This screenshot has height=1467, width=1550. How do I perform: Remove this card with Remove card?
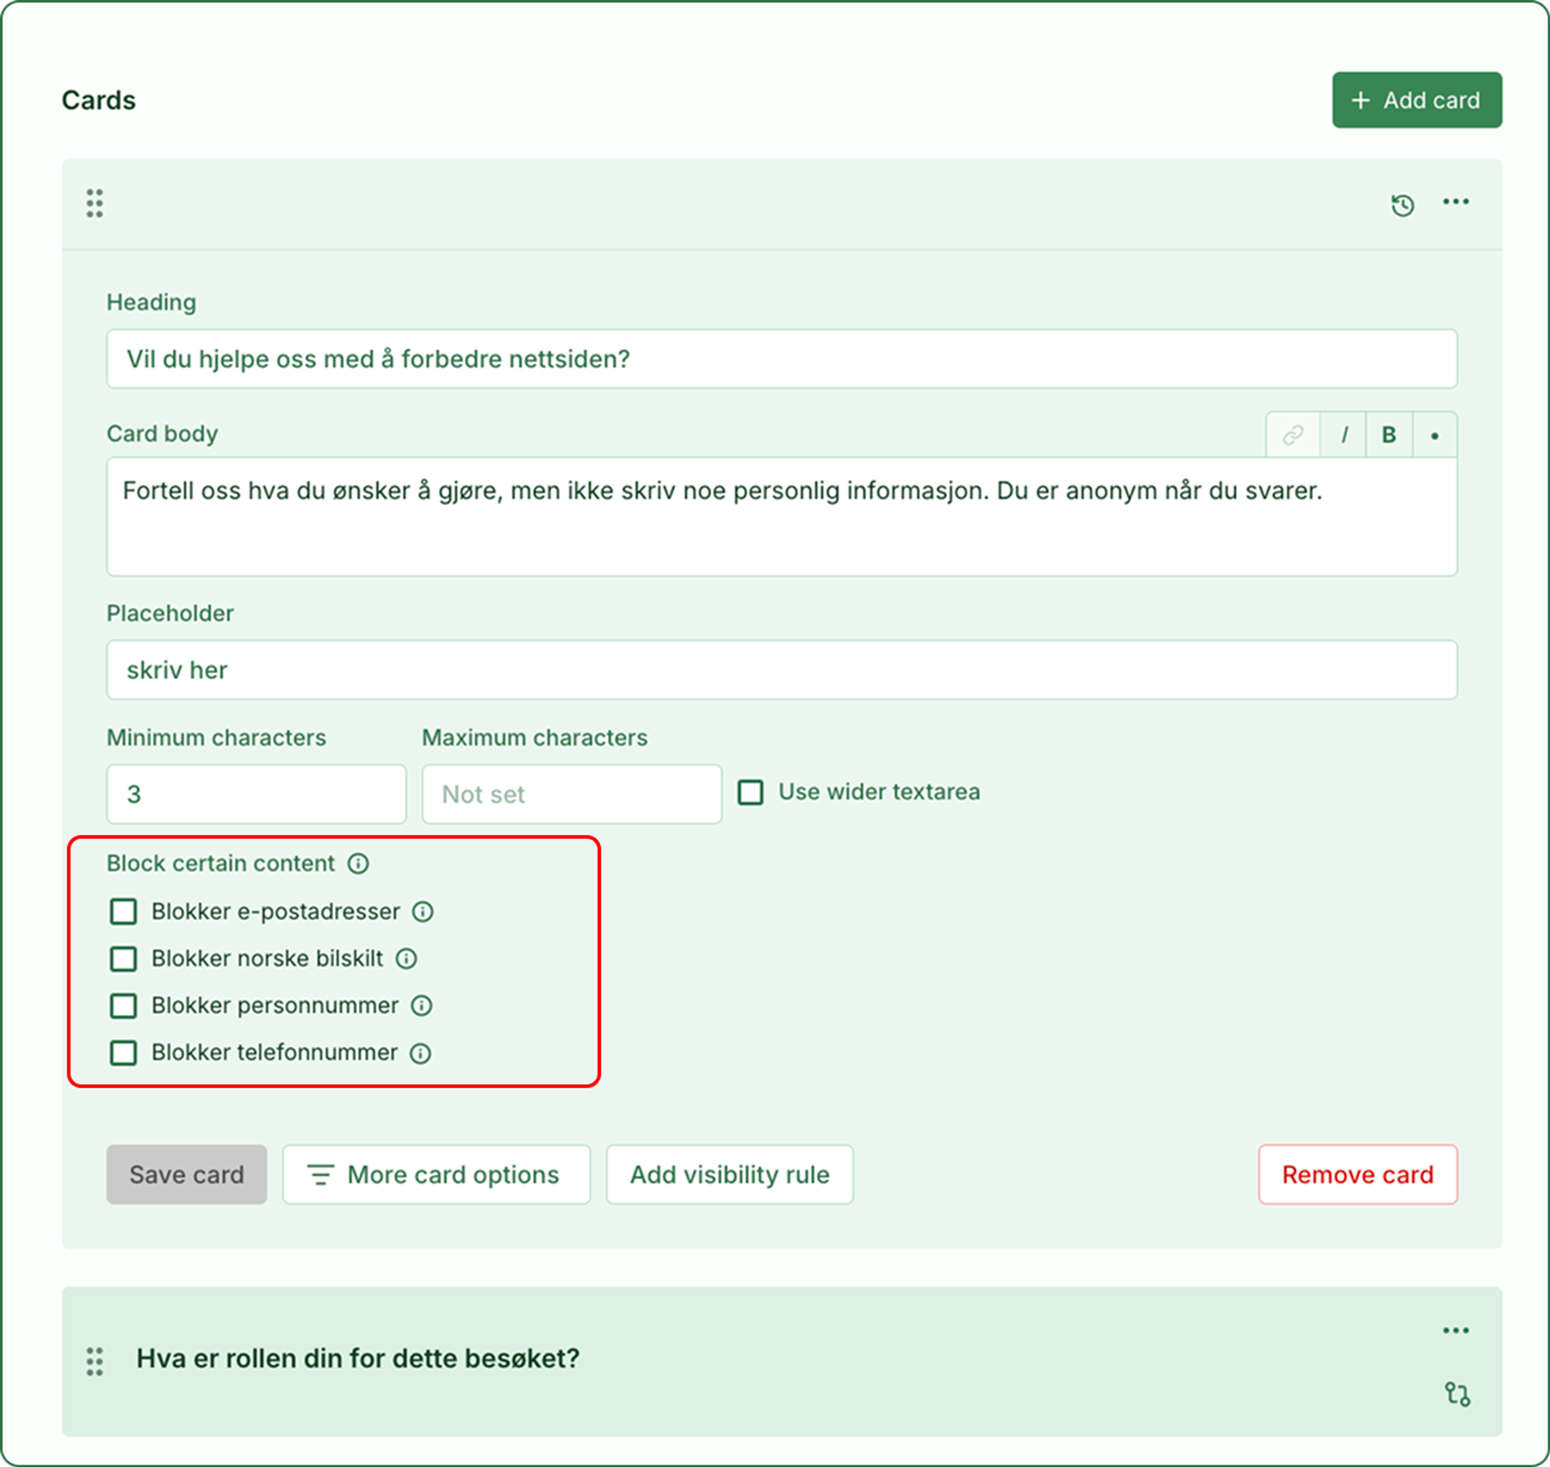[x=1358, y=1175]
